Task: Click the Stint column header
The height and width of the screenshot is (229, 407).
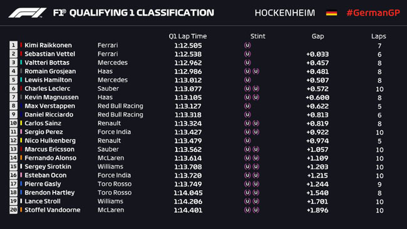Action: coord(258,36)
